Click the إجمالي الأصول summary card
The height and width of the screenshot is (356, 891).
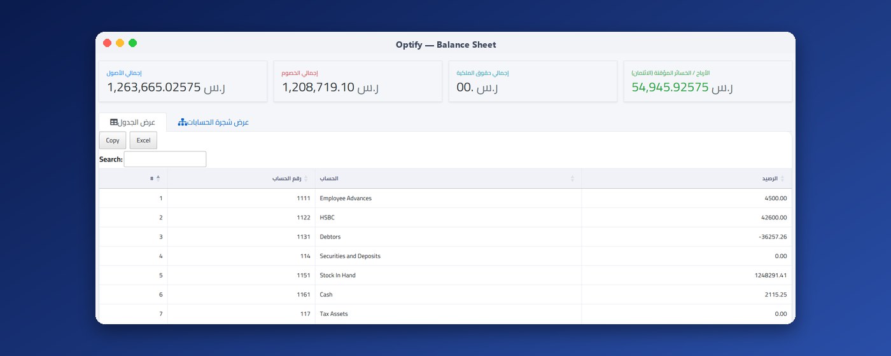pyautogui.click(x=183, y=81)
